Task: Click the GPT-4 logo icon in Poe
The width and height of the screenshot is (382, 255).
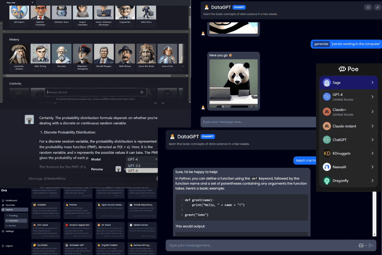Action: (327, 97)
